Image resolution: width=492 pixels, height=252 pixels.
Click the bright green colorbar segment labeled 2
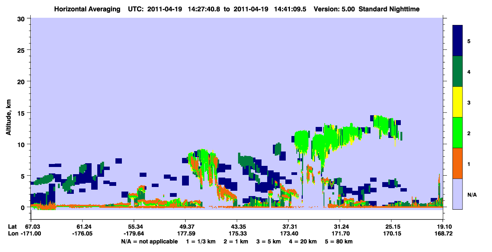458,133
